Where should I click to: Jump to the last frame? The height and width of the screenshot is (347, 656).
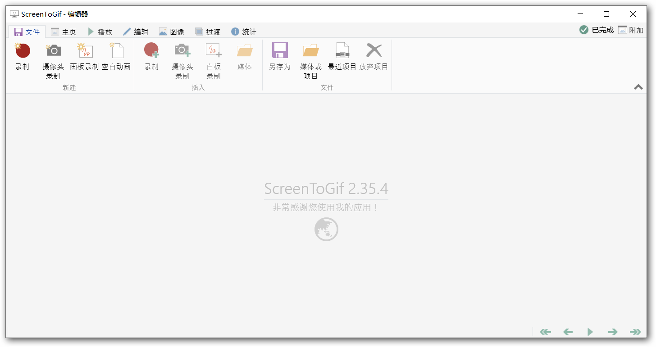[x=635, y=332]
